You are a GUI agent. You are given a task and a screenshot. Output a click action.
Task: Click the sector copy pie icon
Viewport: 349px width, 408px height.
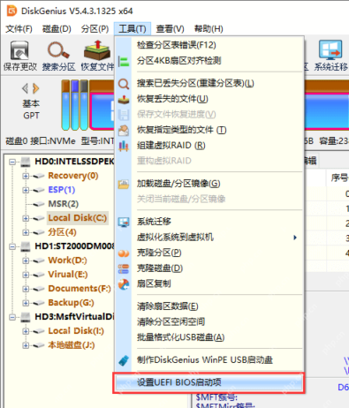pos(124,284)
